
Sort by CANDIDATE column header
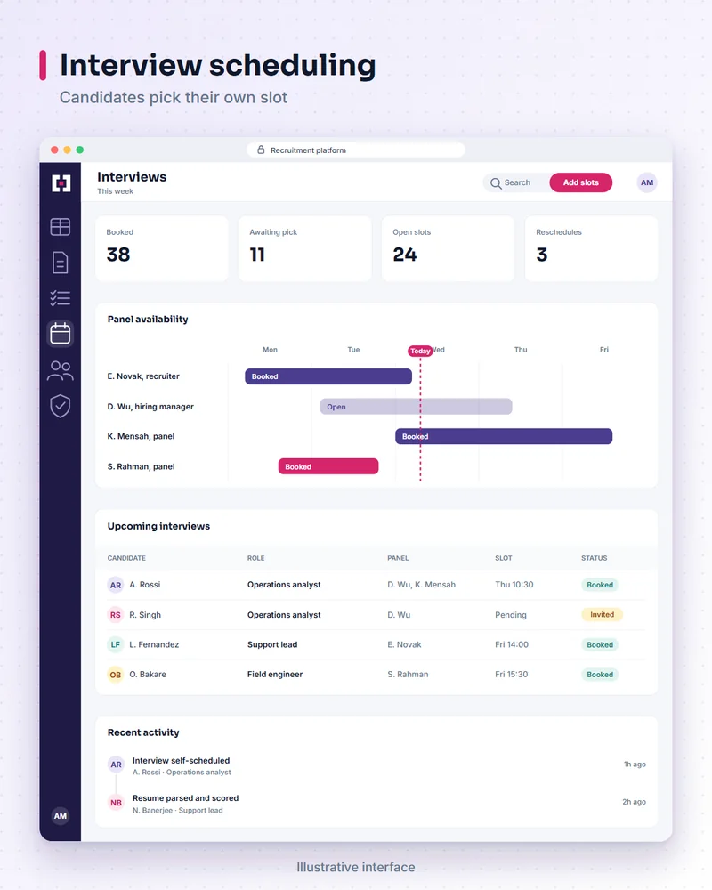point(126,558)
